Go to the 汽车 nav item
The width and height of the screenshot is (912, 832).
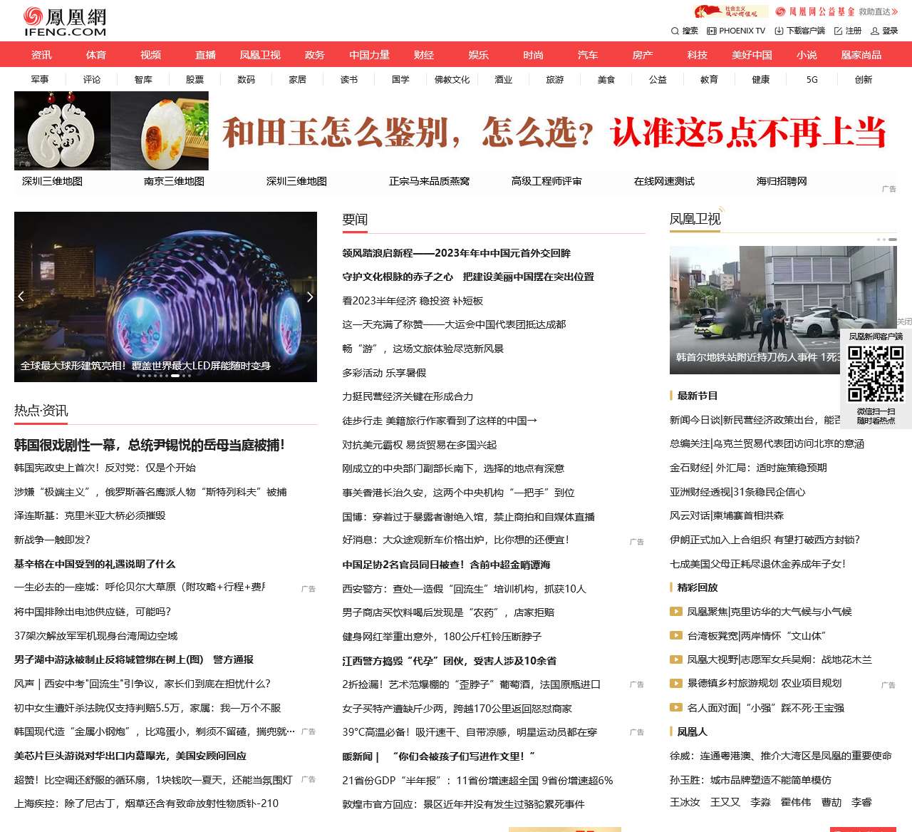(x=588, y=55)
